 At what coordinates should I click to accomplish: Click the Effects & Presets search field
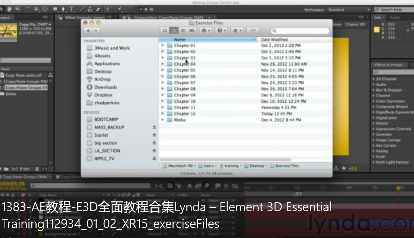393,72
